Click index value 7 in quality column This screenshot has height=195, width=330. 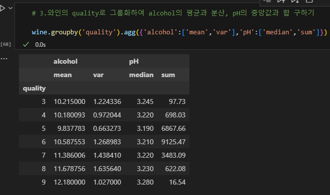pyautogui.click(x=43, y=155)
